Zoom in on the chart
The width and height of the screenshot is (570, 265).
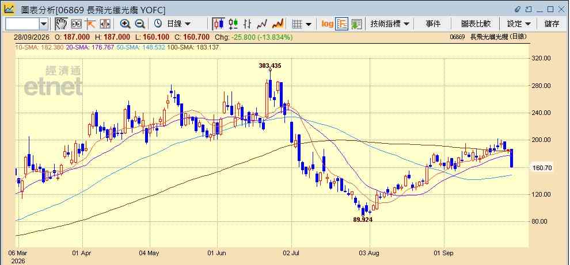click(x=126, y=24)
